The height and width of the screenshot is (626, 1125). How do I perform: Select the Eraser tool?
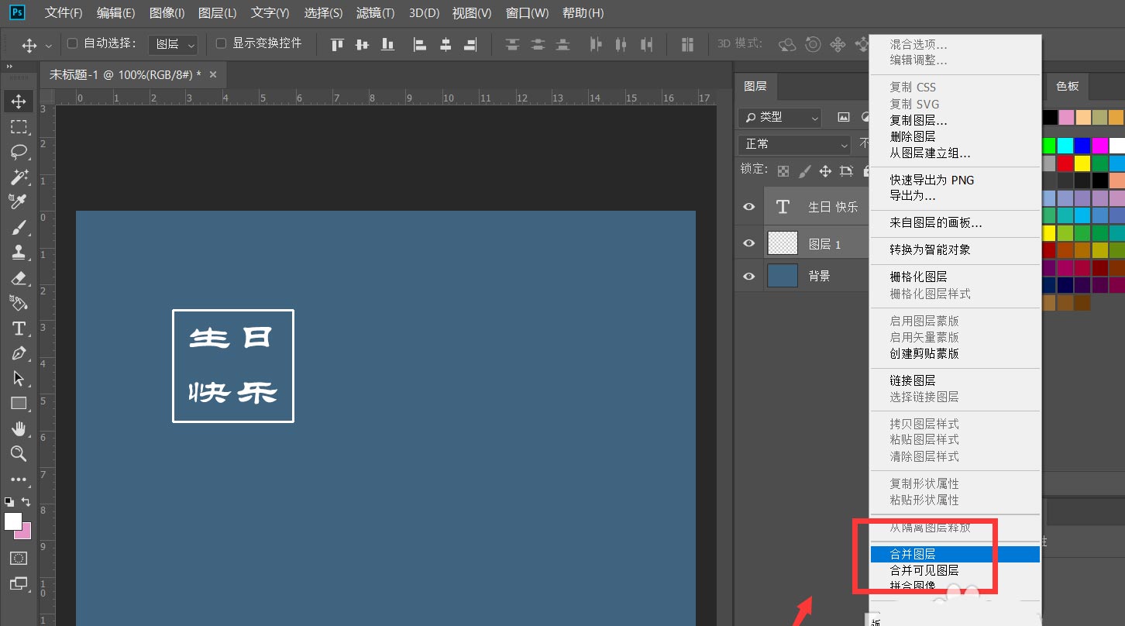19,278
